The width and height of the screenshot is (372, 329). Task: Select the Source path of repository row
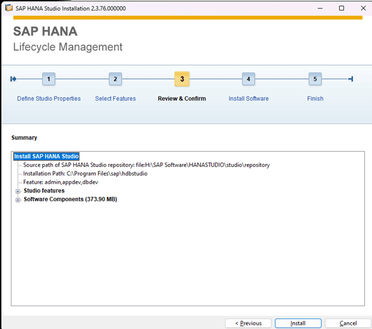pos(147,165)
